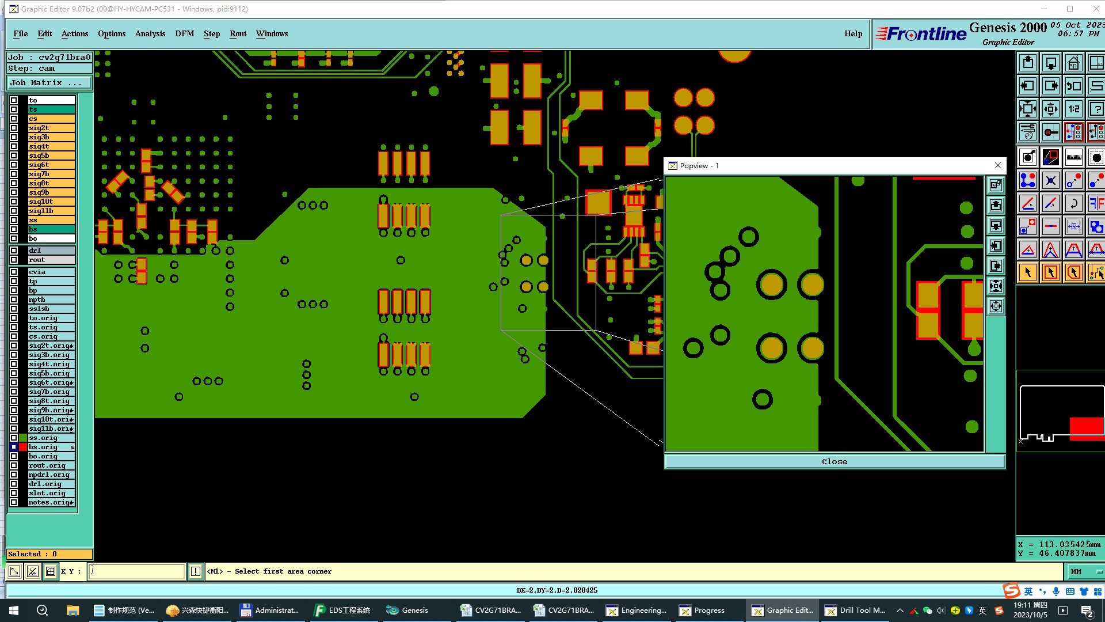Open the Job Matrix ... selector

[x=49, y=83]
